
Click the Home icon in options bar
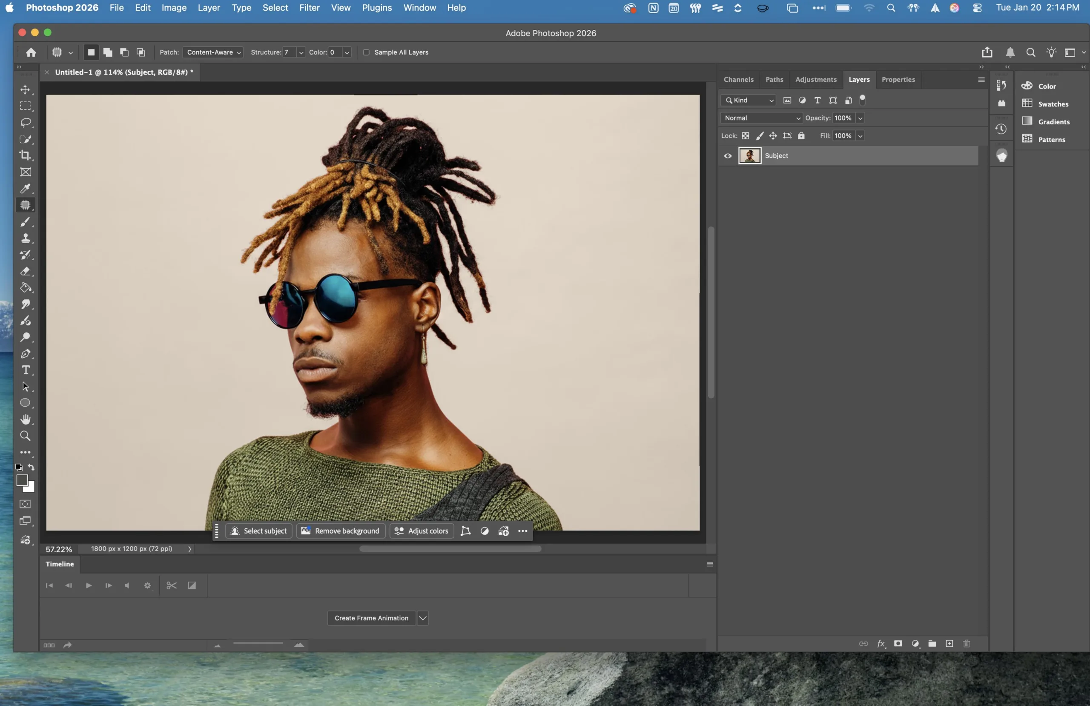point(31,52)
